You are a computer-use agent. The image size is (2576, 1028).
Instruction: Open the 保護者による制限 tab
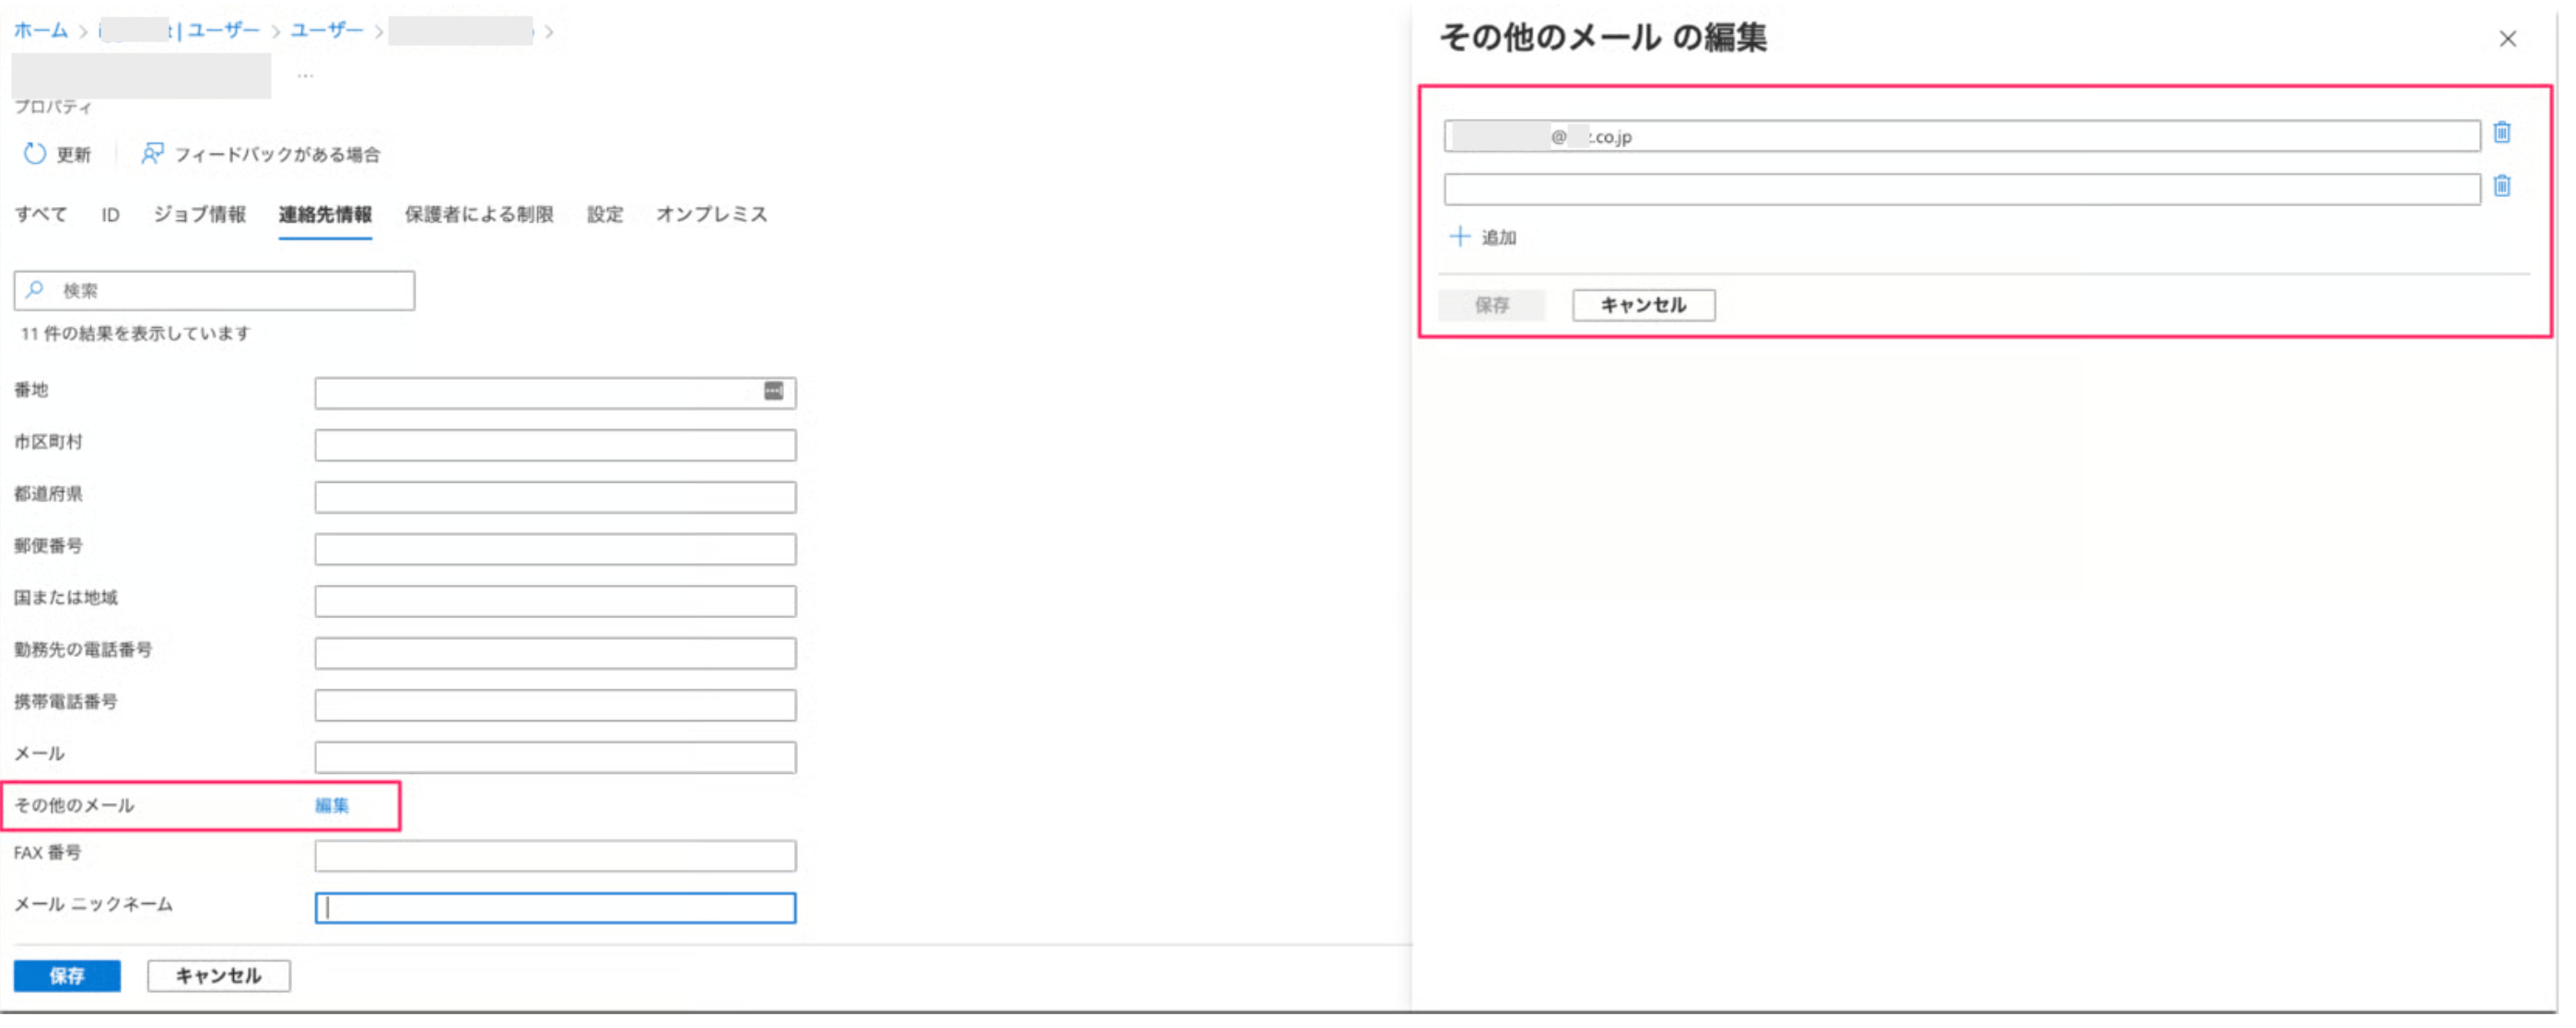[x=479, y=215]
